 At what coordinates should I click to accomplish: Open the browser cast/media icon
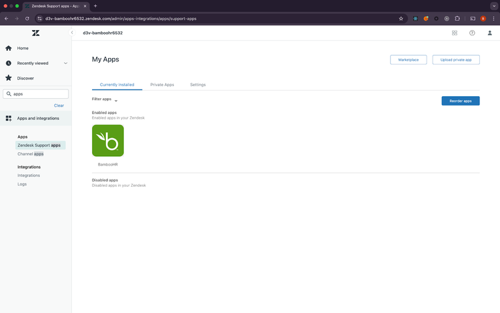(473, 19)
